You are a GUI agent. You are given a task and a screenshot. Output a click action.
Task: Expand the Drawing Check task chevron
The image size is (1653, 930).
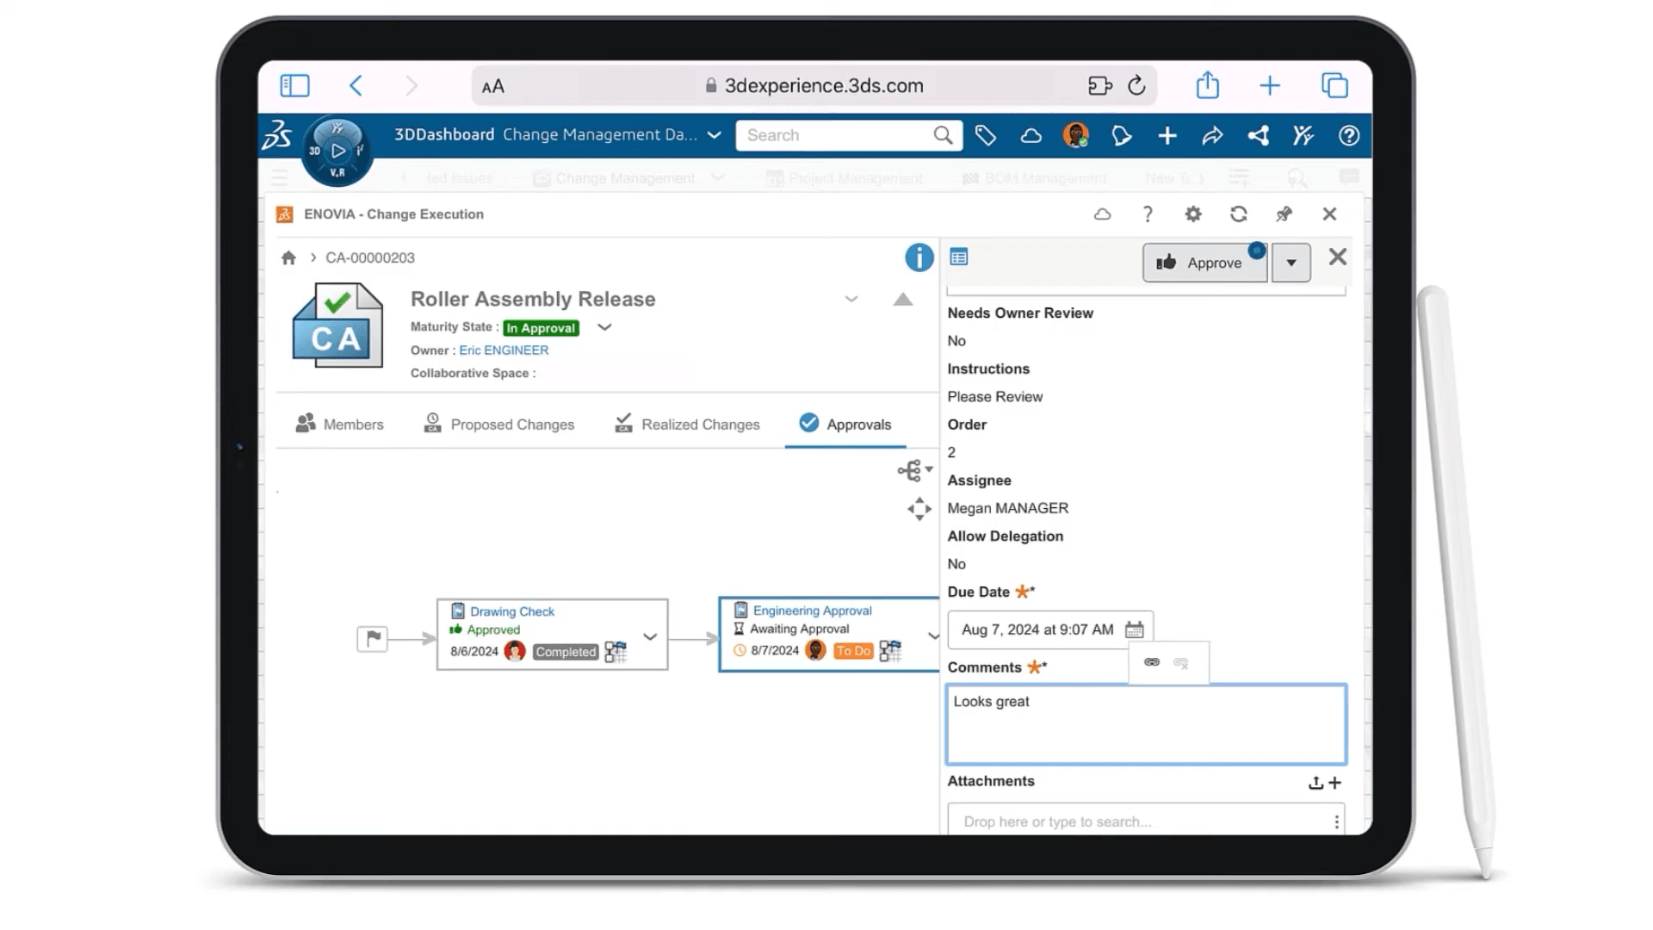pos(650,637)
